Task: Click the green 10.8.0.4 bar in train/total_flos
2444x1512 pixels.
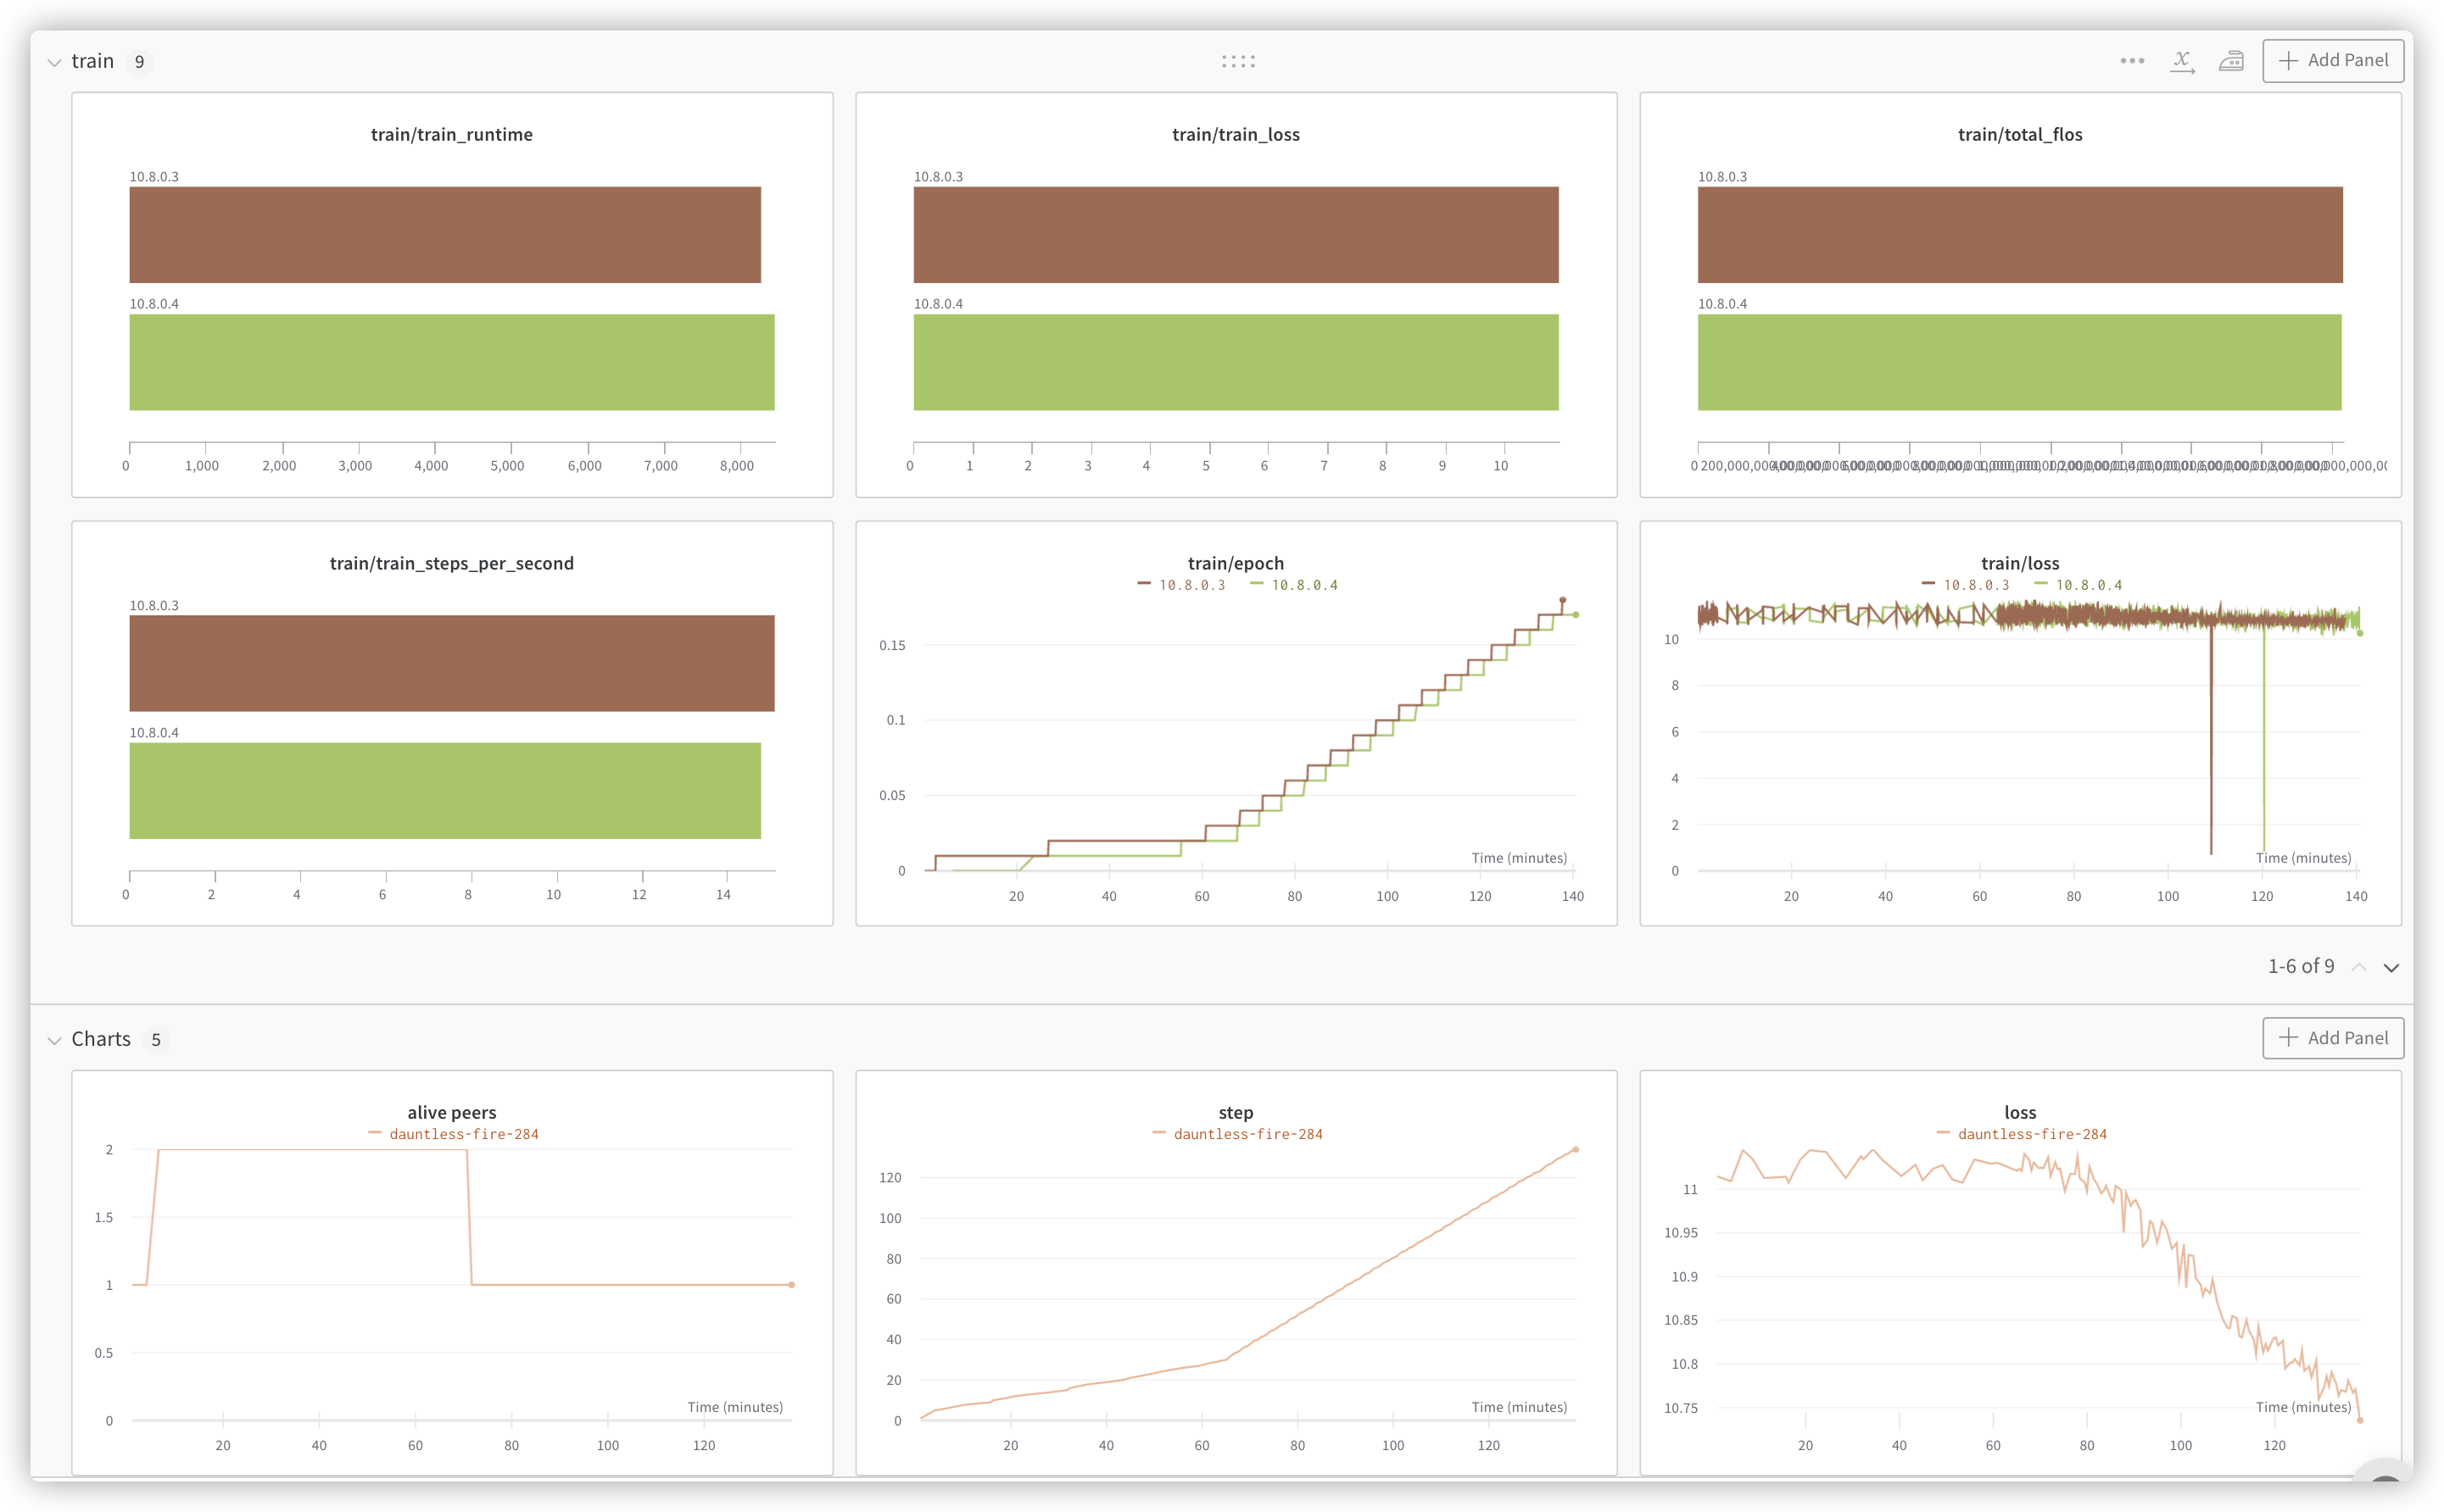Action: pos(2019,362)
